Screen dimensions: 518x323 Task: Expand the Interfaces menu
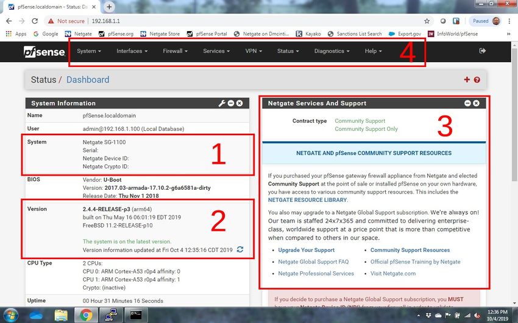pyautogui.click(x=132, y=51)
